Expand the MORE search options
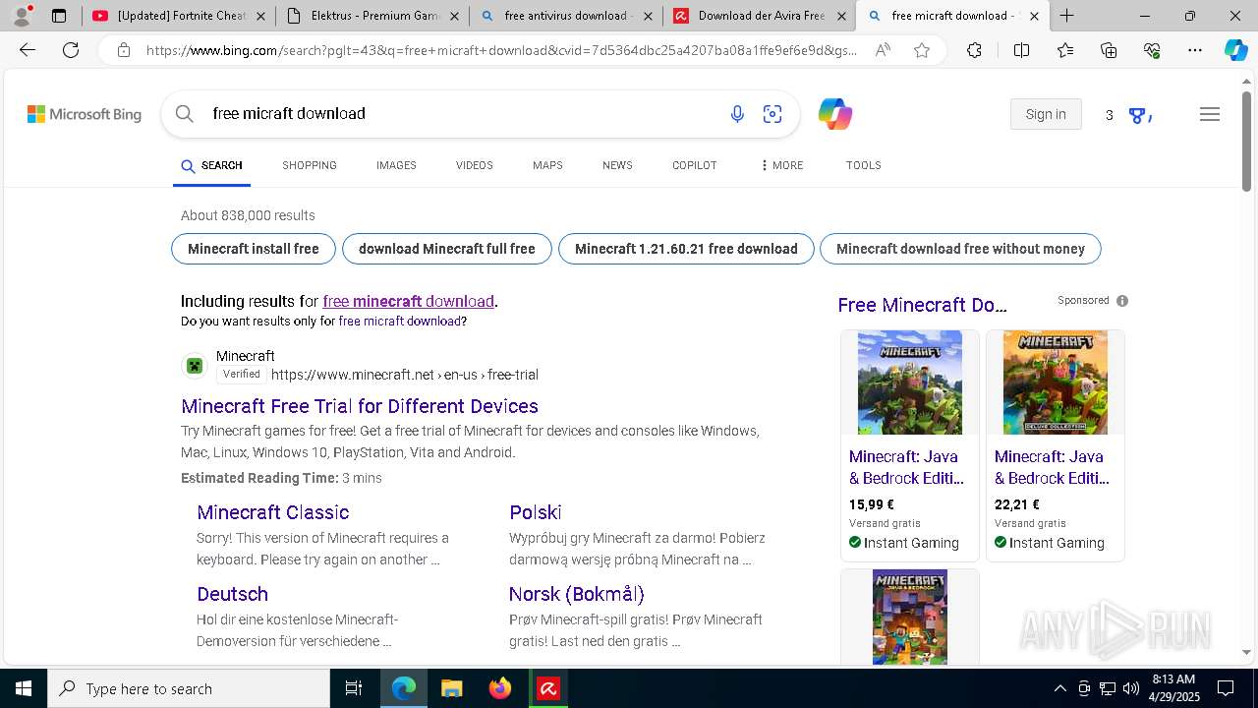Screen dimensions: 1258x708 (781, 165)
